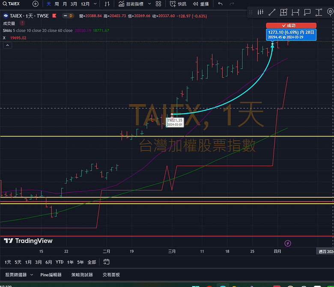
Task: Open the go-to-date calendar icon
Action: (x=106, y=262)
